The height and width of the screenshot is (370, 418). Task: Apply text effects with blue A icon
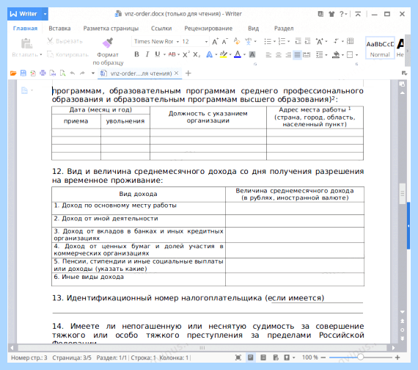[210, 55]
